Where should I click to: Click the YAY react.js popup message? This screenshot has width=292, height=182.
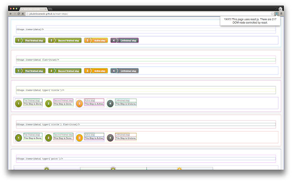[250, 21]
